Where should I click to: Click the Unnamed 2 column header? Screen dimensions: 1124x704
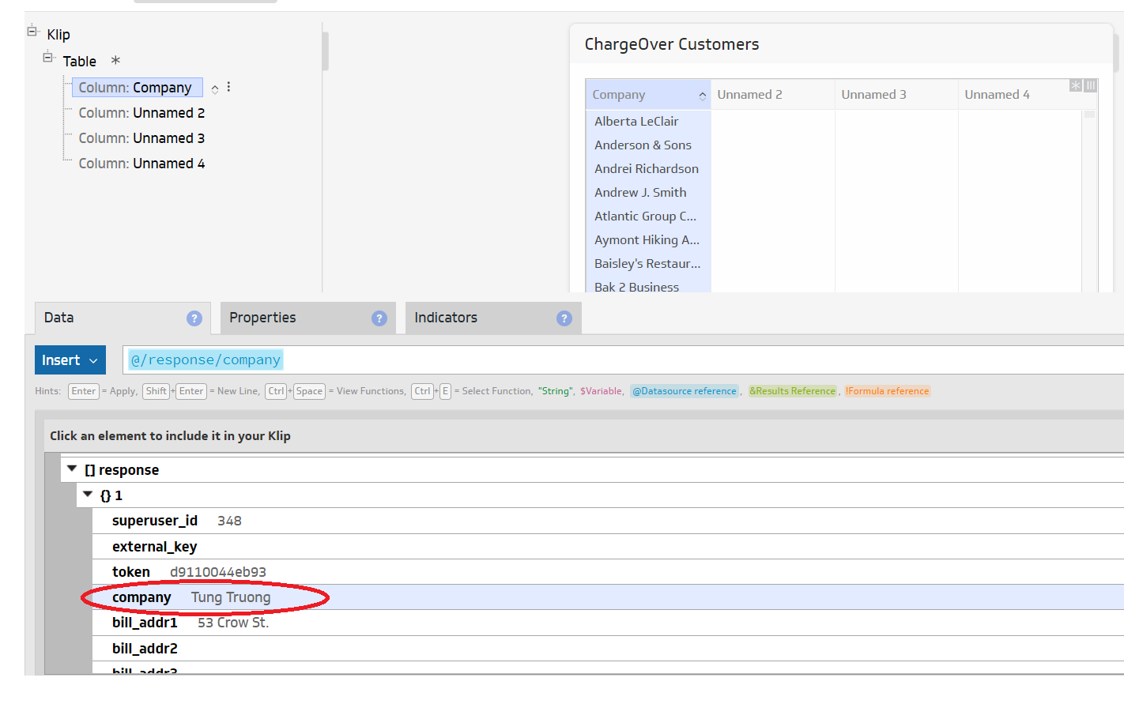pyautogui.click(x=772, y=95)
